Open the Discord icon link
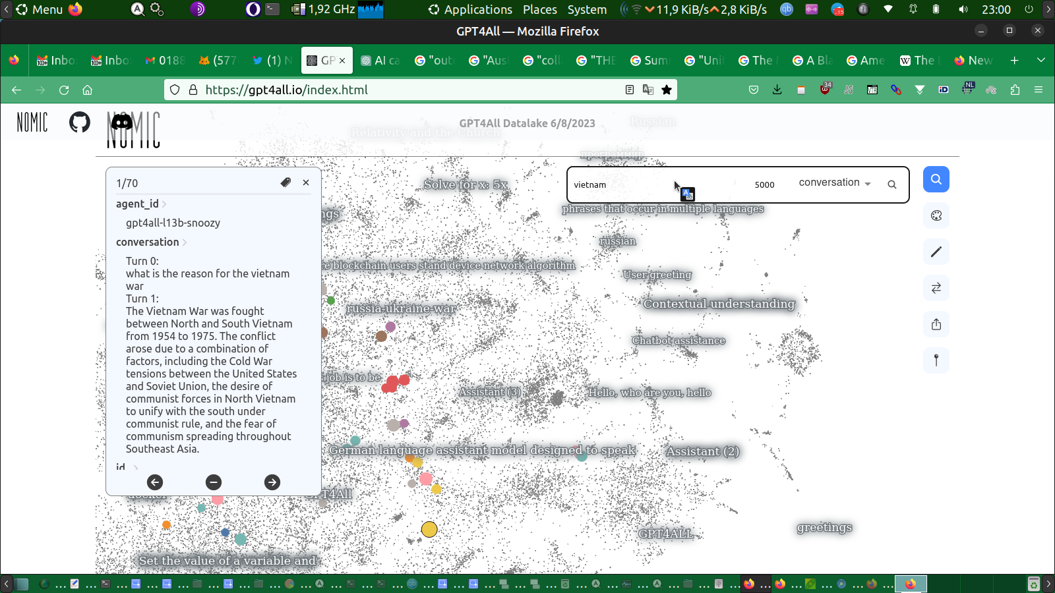1055x593 pixels. pos(122,122)
